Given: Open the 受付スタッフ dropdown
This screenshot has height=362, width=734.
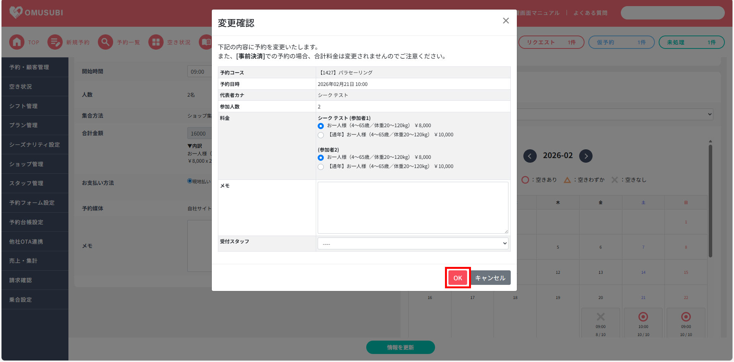Looking at the screenshot, I should point(413,244).
